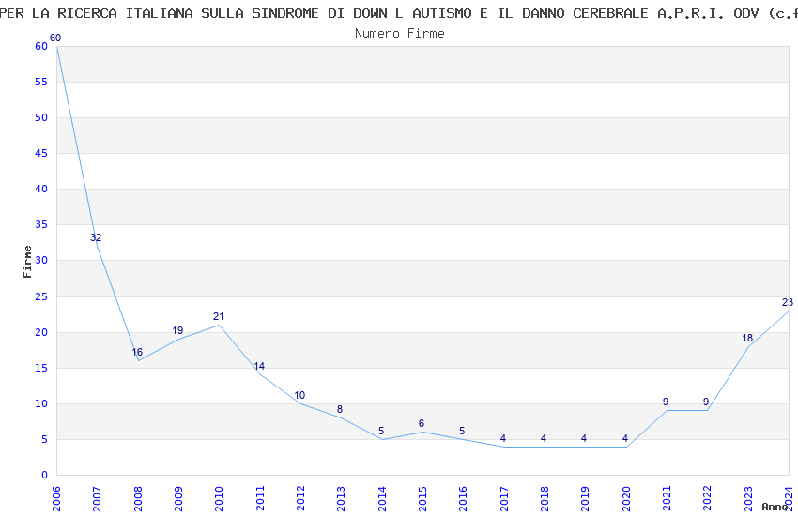Click the y-axis value 0
The image size is (798, 516).
44,475
